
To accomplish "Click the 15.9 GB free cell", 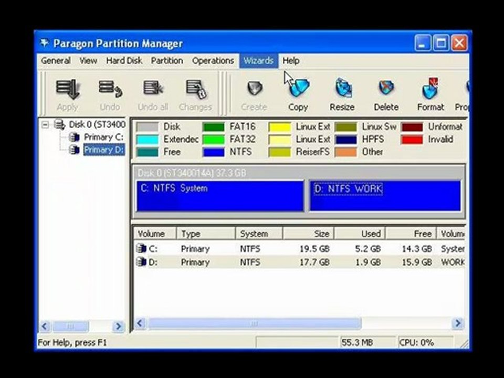I will point(417,262).
